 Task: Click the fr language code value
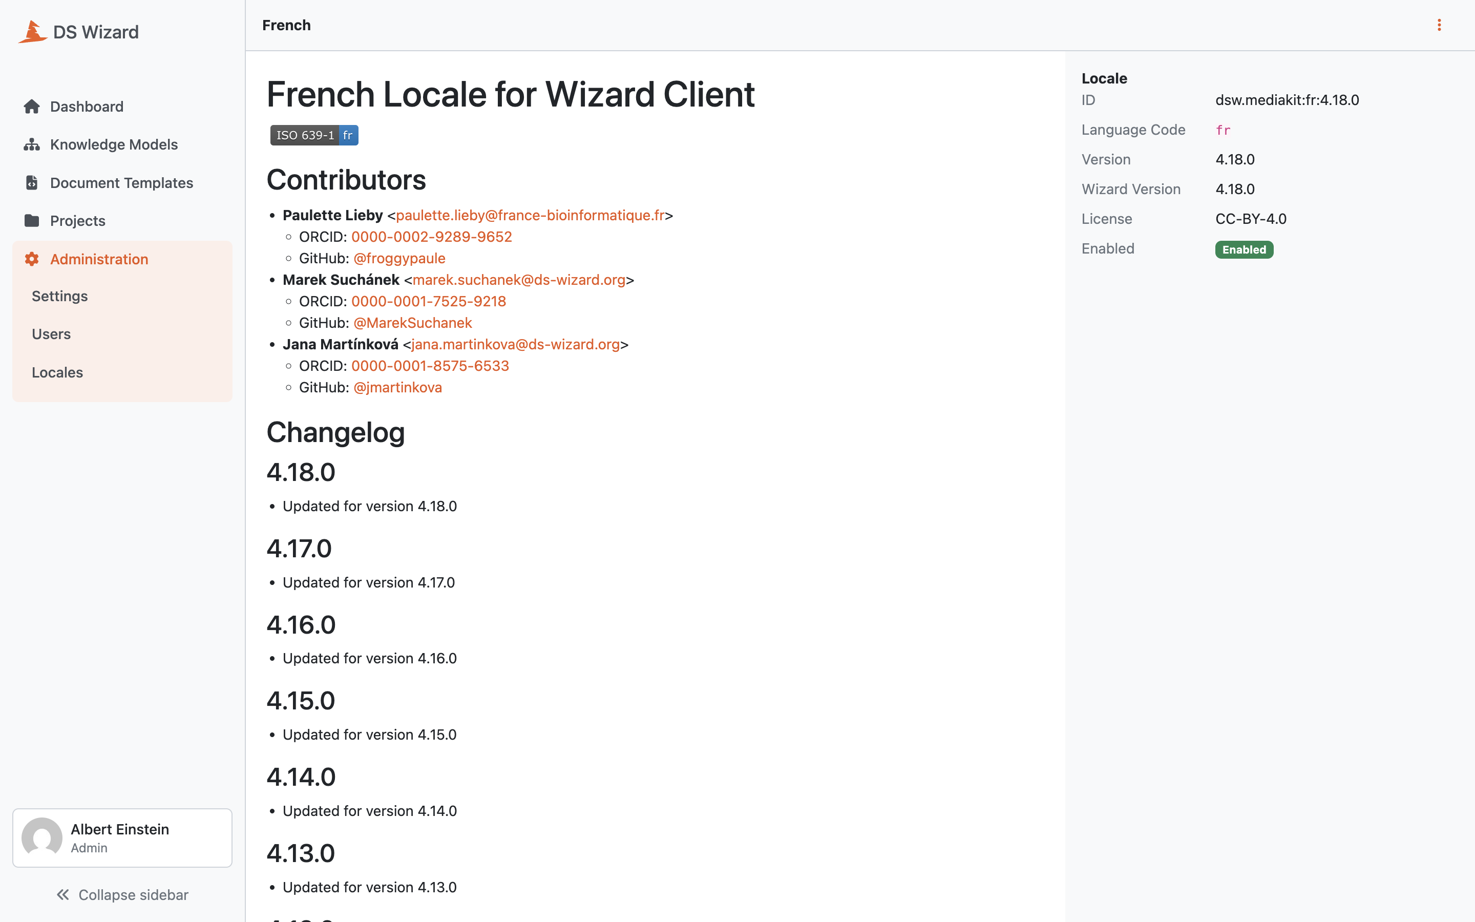[1223, 130]
